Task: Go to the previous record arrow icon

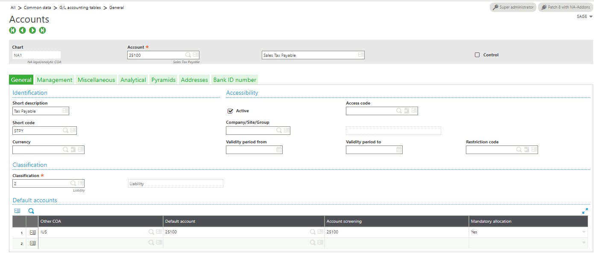Action: point(22,30)
